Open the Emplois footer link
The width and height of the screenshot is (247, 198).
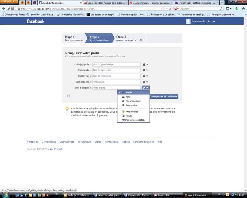click(98, 142)
